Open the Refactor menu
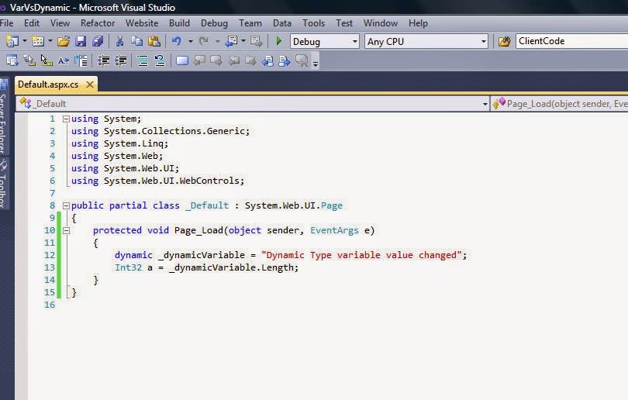This screenshot has height=400, width=628. tap(98, 23)
